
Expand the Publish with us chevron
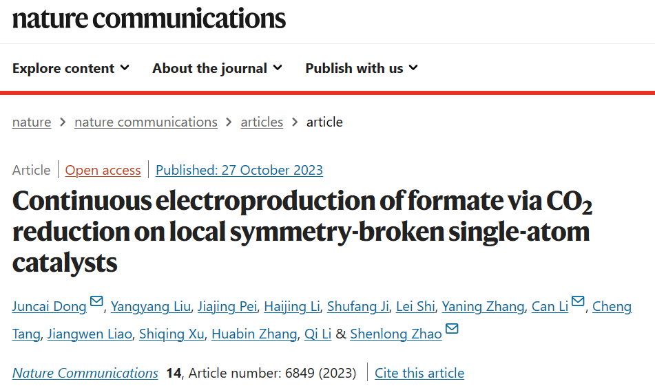point(413,67)
